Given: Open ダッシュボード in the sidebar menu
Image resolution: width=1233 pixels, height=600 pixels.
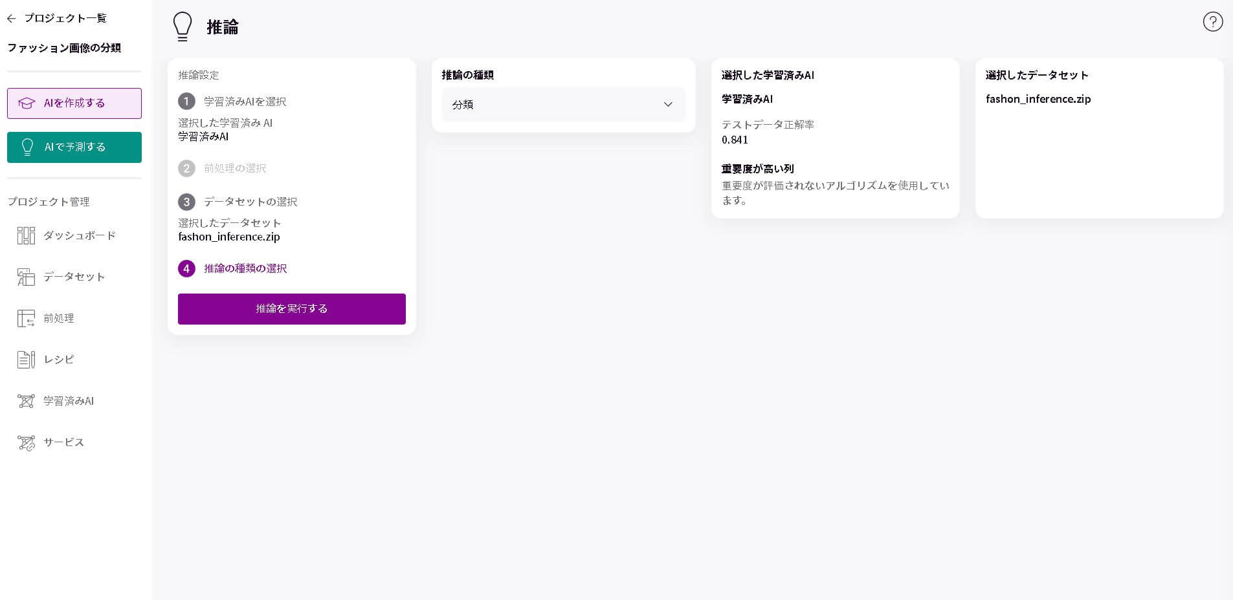Looking at the screenshot, I should [x=80, y=236].
